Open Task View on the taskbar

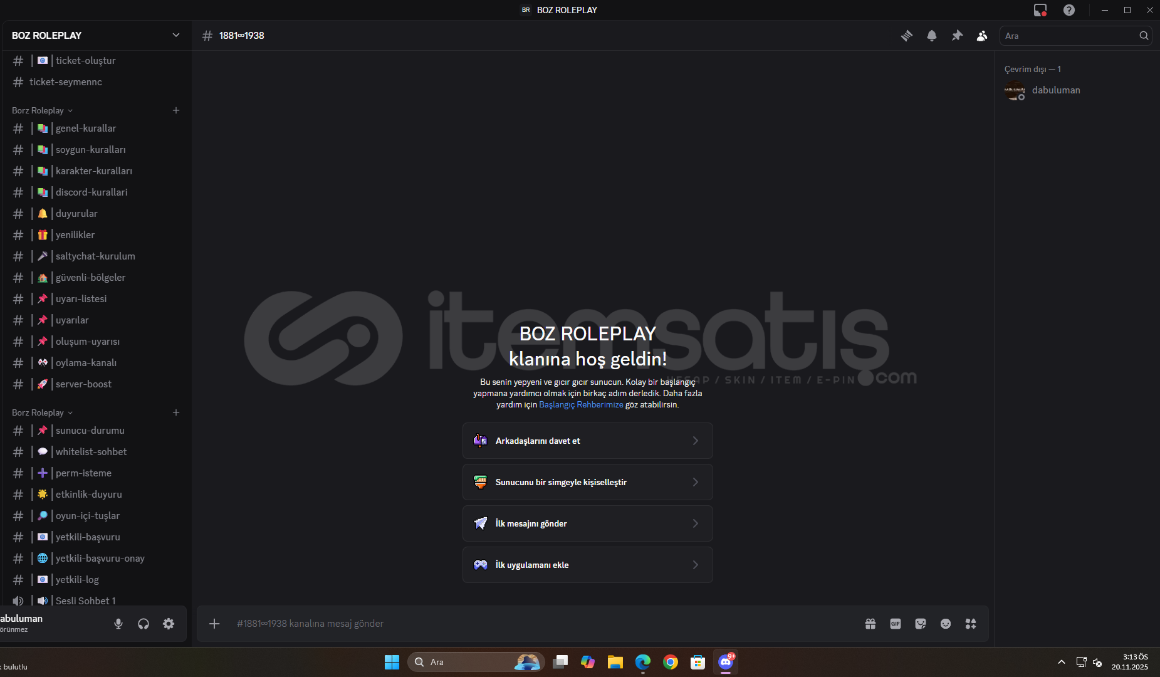(560, 662)
